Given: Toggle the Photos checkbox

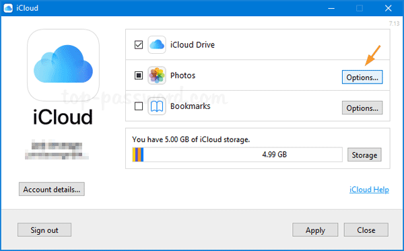Looking at the screenshot, I should click(139, 75).
